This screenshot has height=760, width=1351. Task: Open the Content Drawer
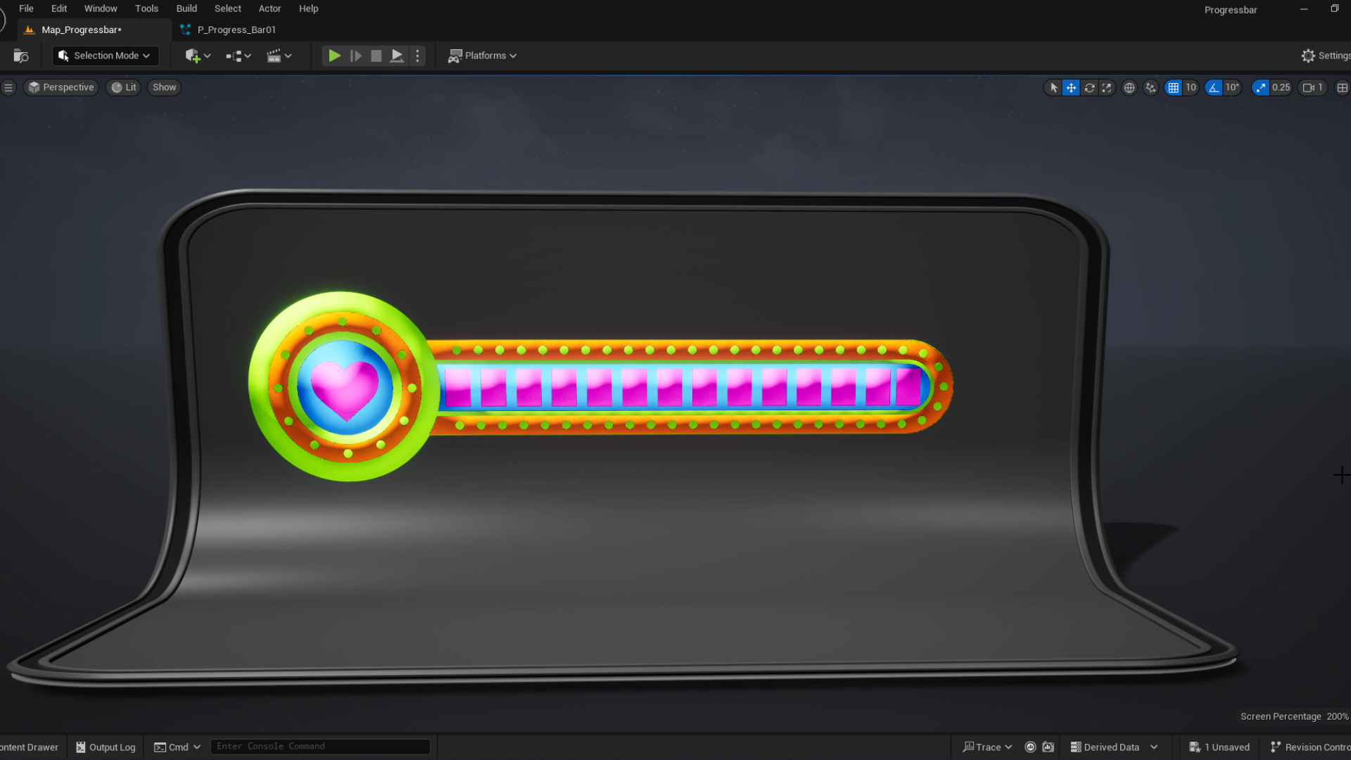coord(29,747)
